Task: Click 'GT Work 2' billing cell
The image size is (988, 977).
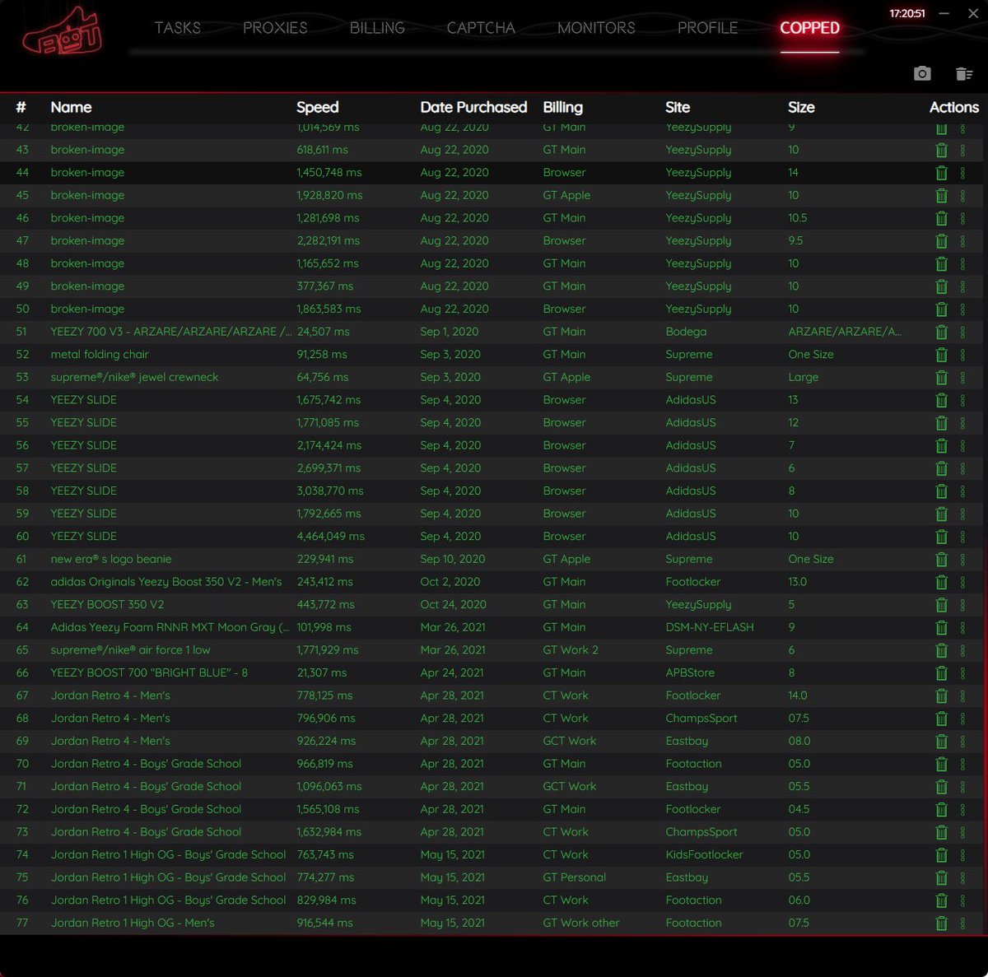Action: click(571, 650)
